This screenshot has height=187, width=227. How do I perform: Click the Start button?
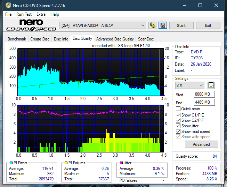pyautogui.click(x=181, y=25)
